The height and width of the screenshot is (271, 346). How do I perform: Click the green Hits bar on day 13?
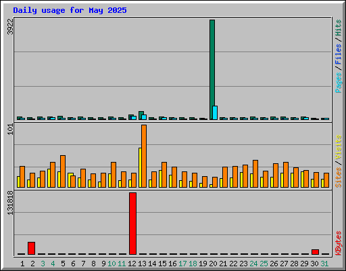pyautogui.click(x=141, y=115)
